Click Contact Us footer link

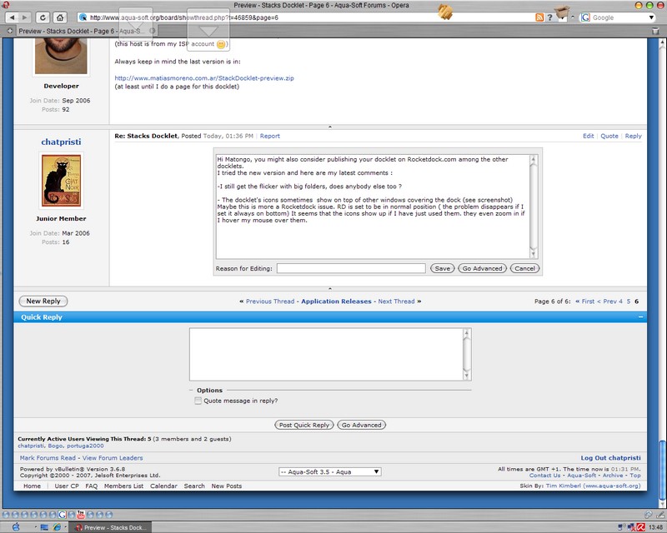pyautogui.click(x=544, y=476)
